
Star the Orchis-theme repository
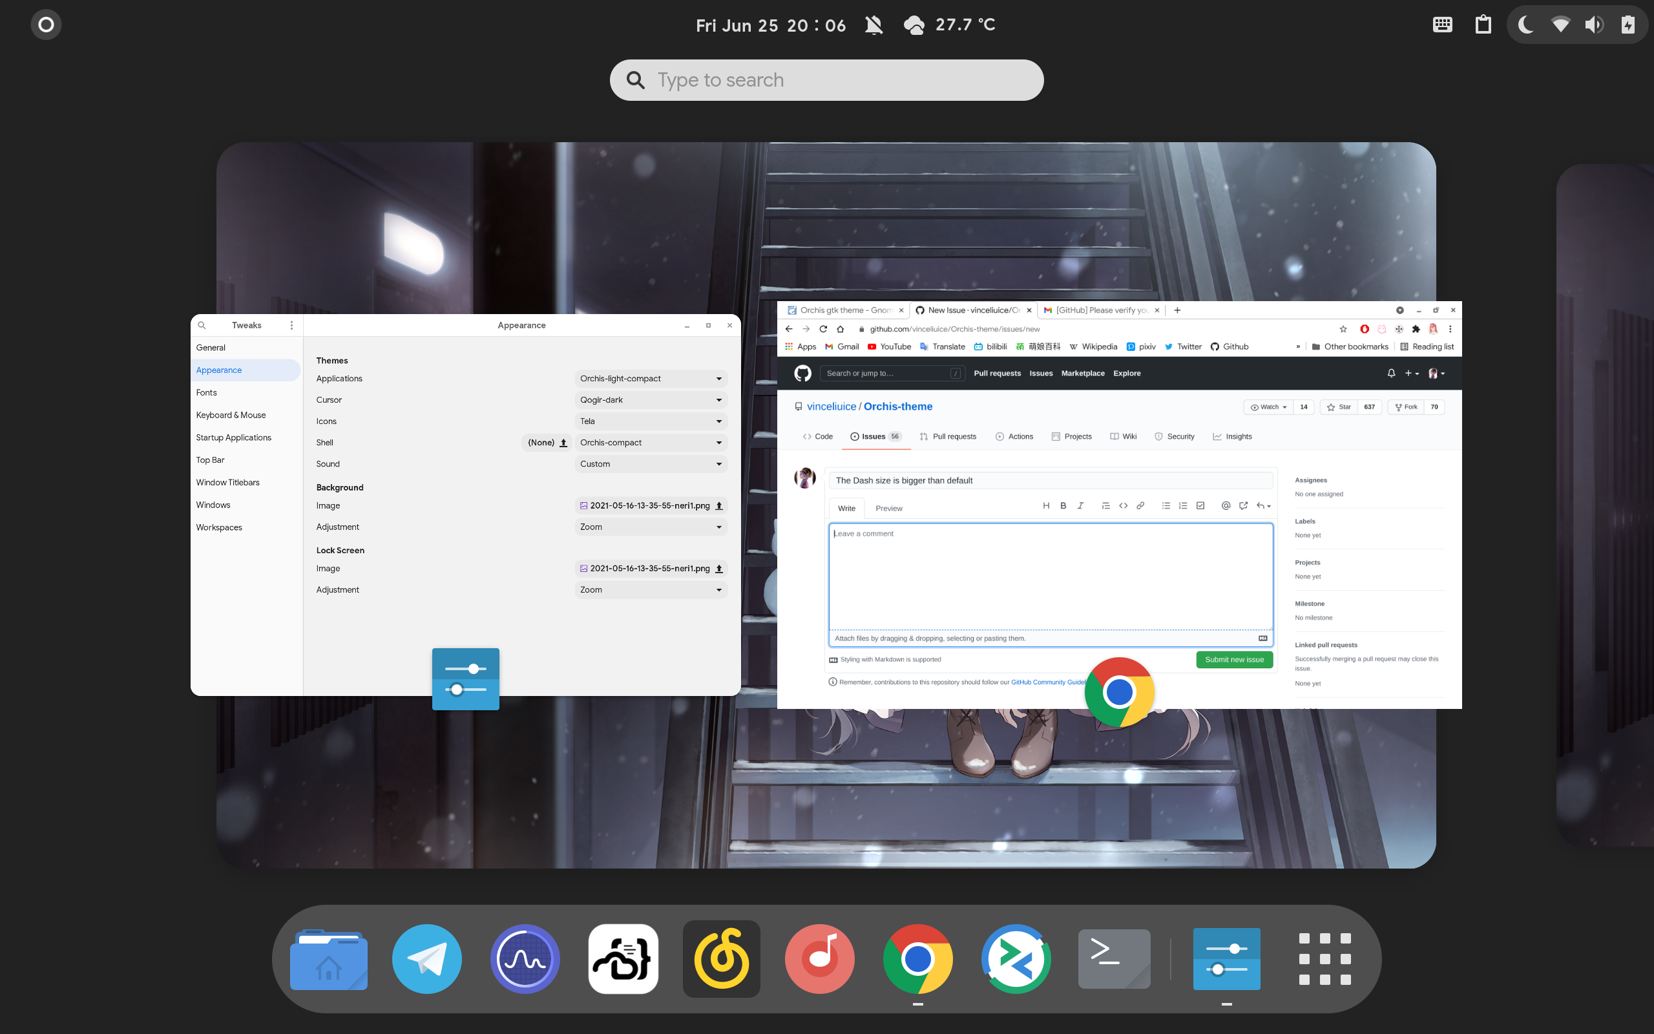click(x=1337, y=407)
